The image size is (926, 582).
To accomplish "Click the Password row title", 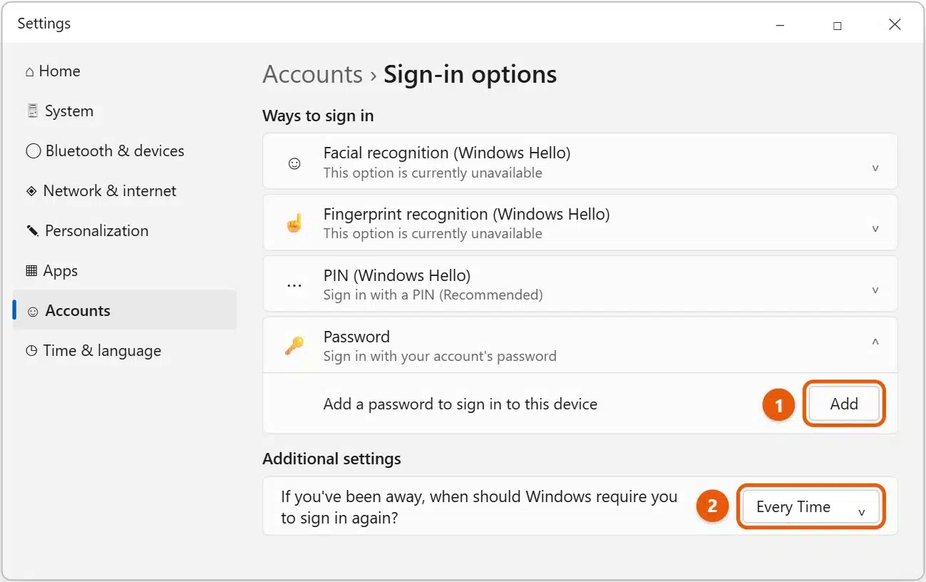I will click(x=356, y=337).
